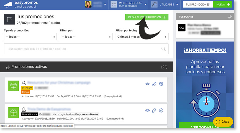The image size is (240, 133).
Task: Click the edit pencil in Tus Planes header
Action: click(x=230, y=17)
